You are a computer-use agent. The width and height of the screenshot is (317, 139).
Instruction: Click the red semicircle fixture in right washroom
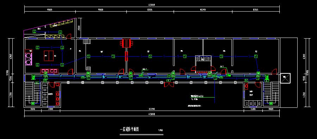[x=246, y=86]
